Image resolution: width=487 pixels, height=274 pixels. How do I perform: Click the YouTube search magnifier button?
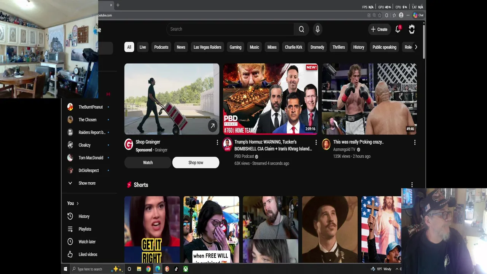click(x=301, y=29)
